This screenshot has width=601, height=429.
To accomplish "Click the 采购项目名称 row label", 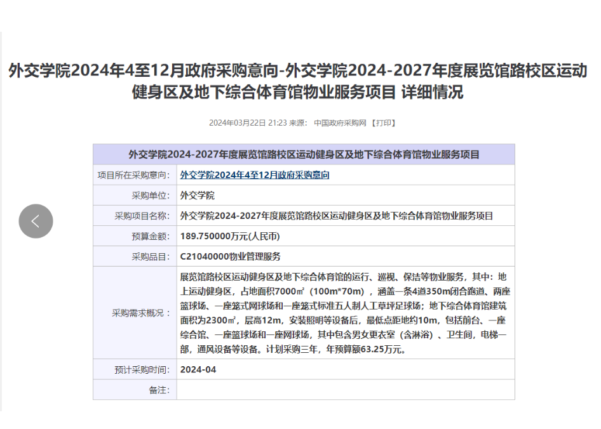I will pos(142,216).
